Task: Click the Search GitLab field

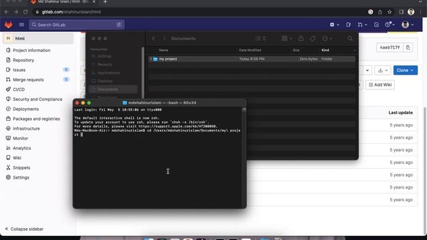Action: click(x=77, y=25)
